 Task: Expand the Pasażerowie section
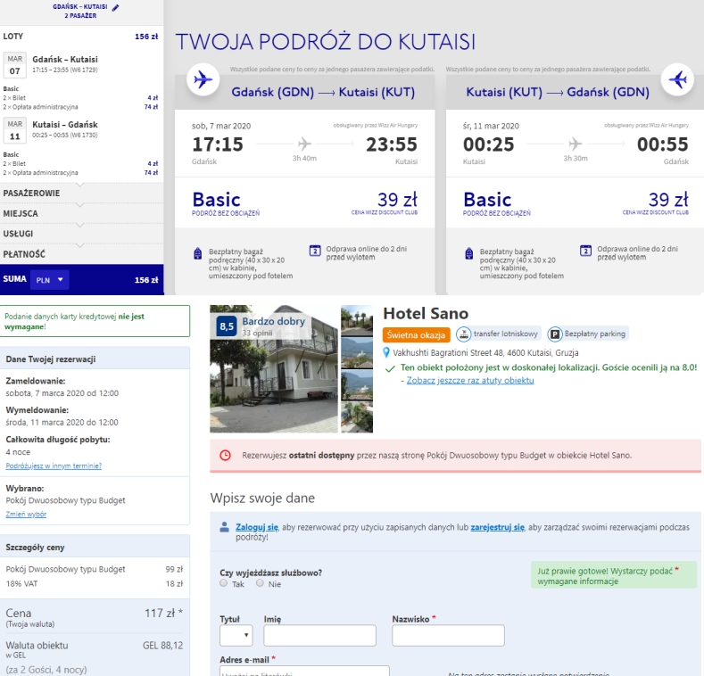tap(82, 193)
